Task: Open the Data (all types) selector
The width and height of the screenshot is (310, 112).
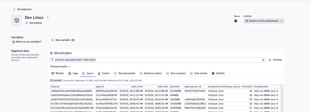Action: 63,53
